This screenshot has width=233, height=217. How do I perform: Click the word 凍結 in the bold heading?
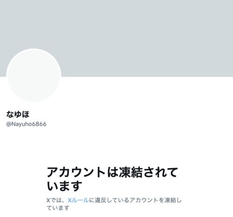point(130,172)
